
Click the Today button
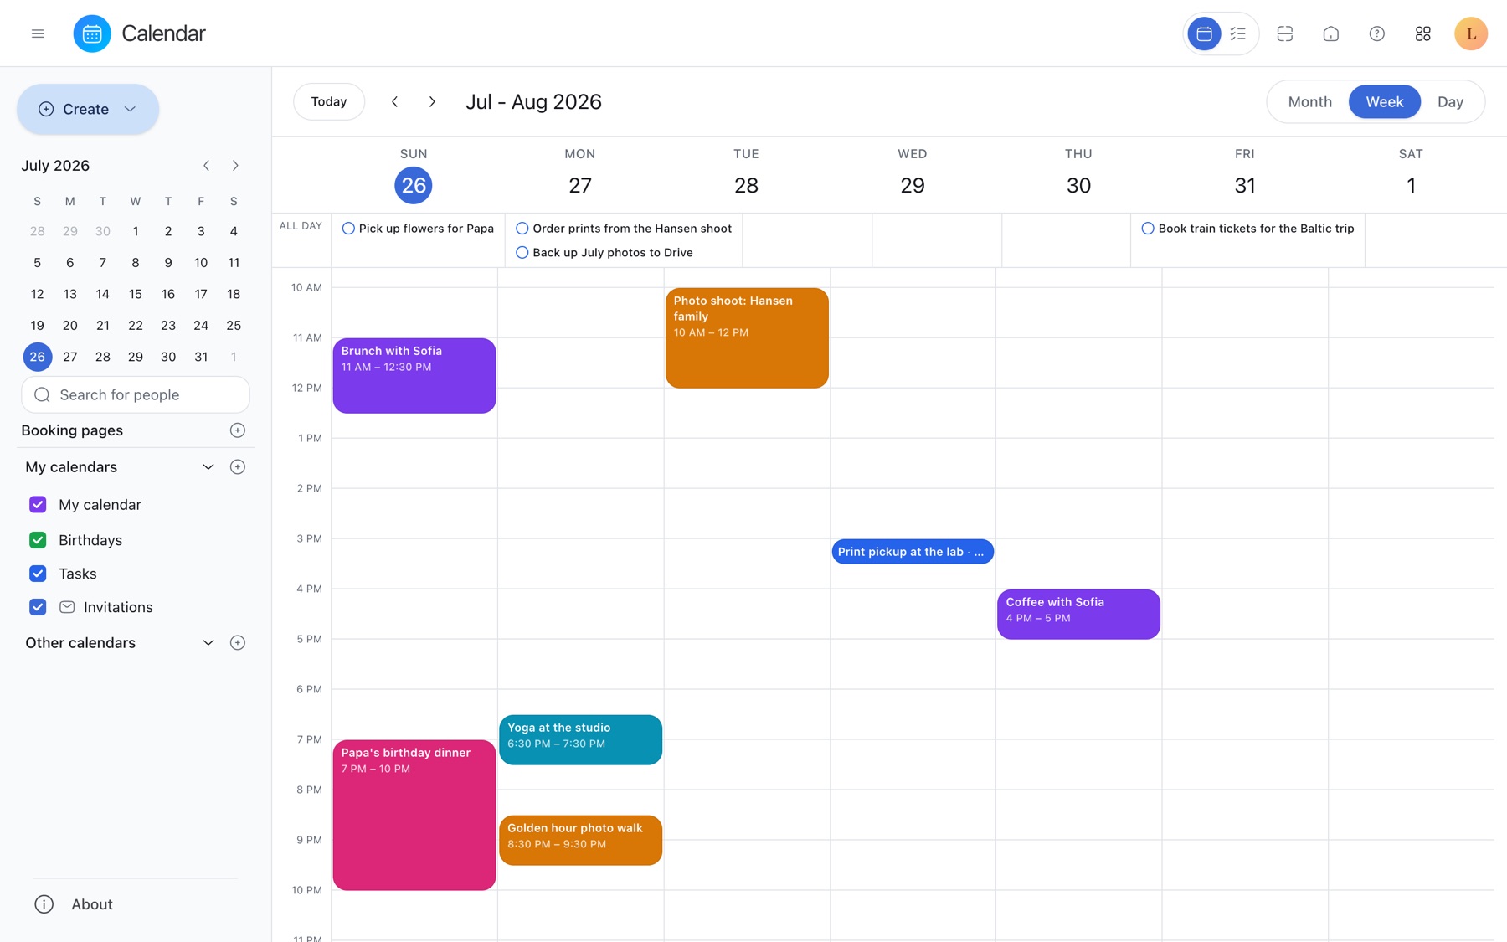pos(329,101)
